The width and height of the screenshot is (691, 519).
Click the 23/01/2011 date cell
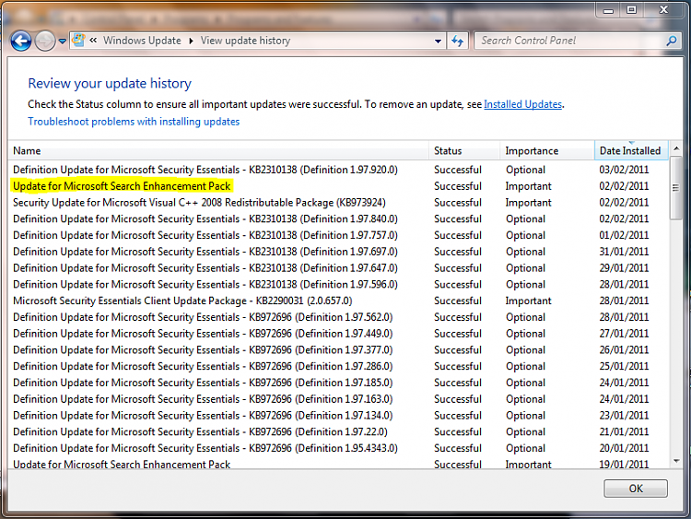[x=624, y=415]
